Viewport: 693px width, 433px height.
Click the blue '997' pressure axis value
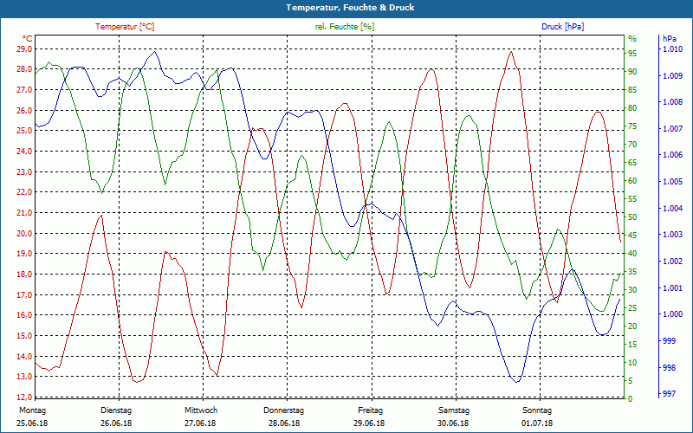point(669,394)
